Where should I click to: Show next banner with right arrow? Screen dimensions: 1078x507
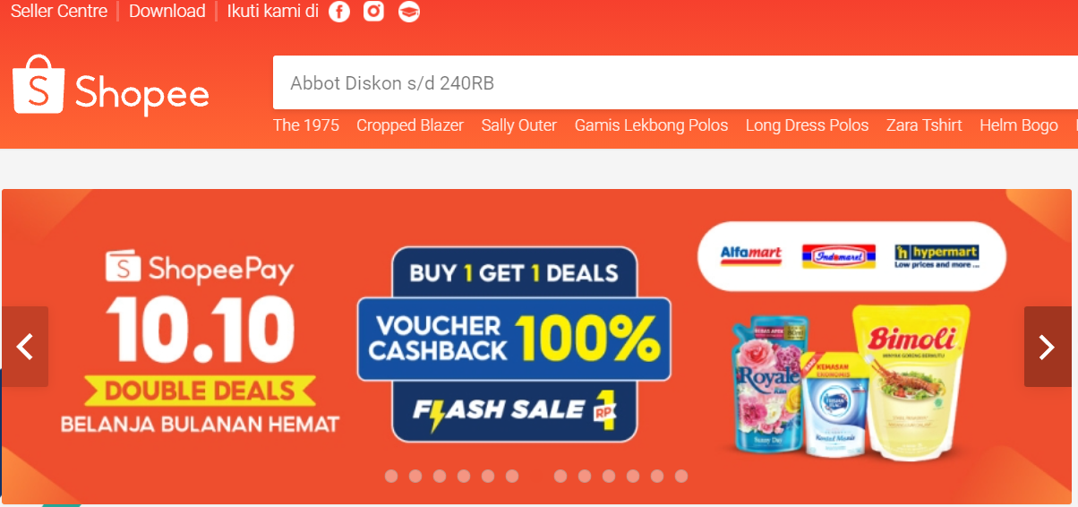tap(1047, 347)
